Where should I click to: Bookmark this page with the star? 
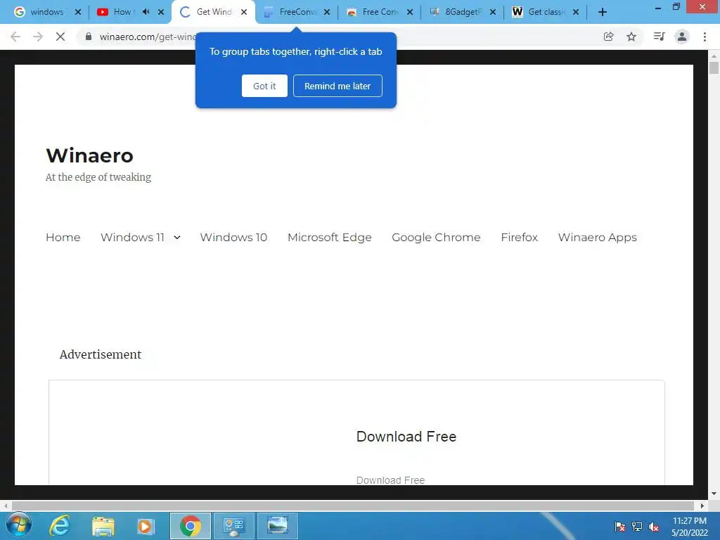tap(631, 37)
